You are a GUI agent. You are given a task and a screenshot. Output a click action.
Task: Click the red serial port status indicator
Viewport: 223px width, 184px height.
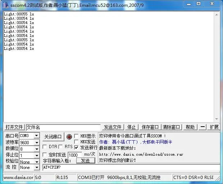69,137
